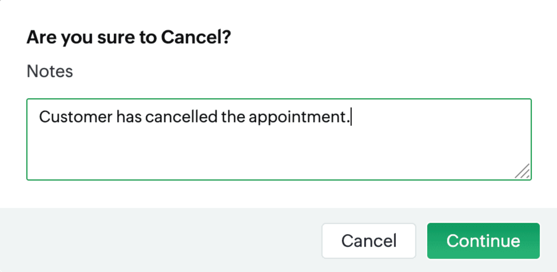Click the "Notes" field label
557x272 pixels.
(x=50, y=71)
